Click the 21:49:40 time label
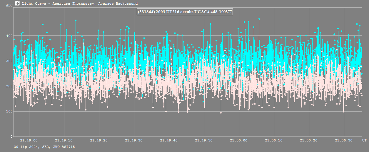This screenshot has width=369, height=152. pos(169,141)
